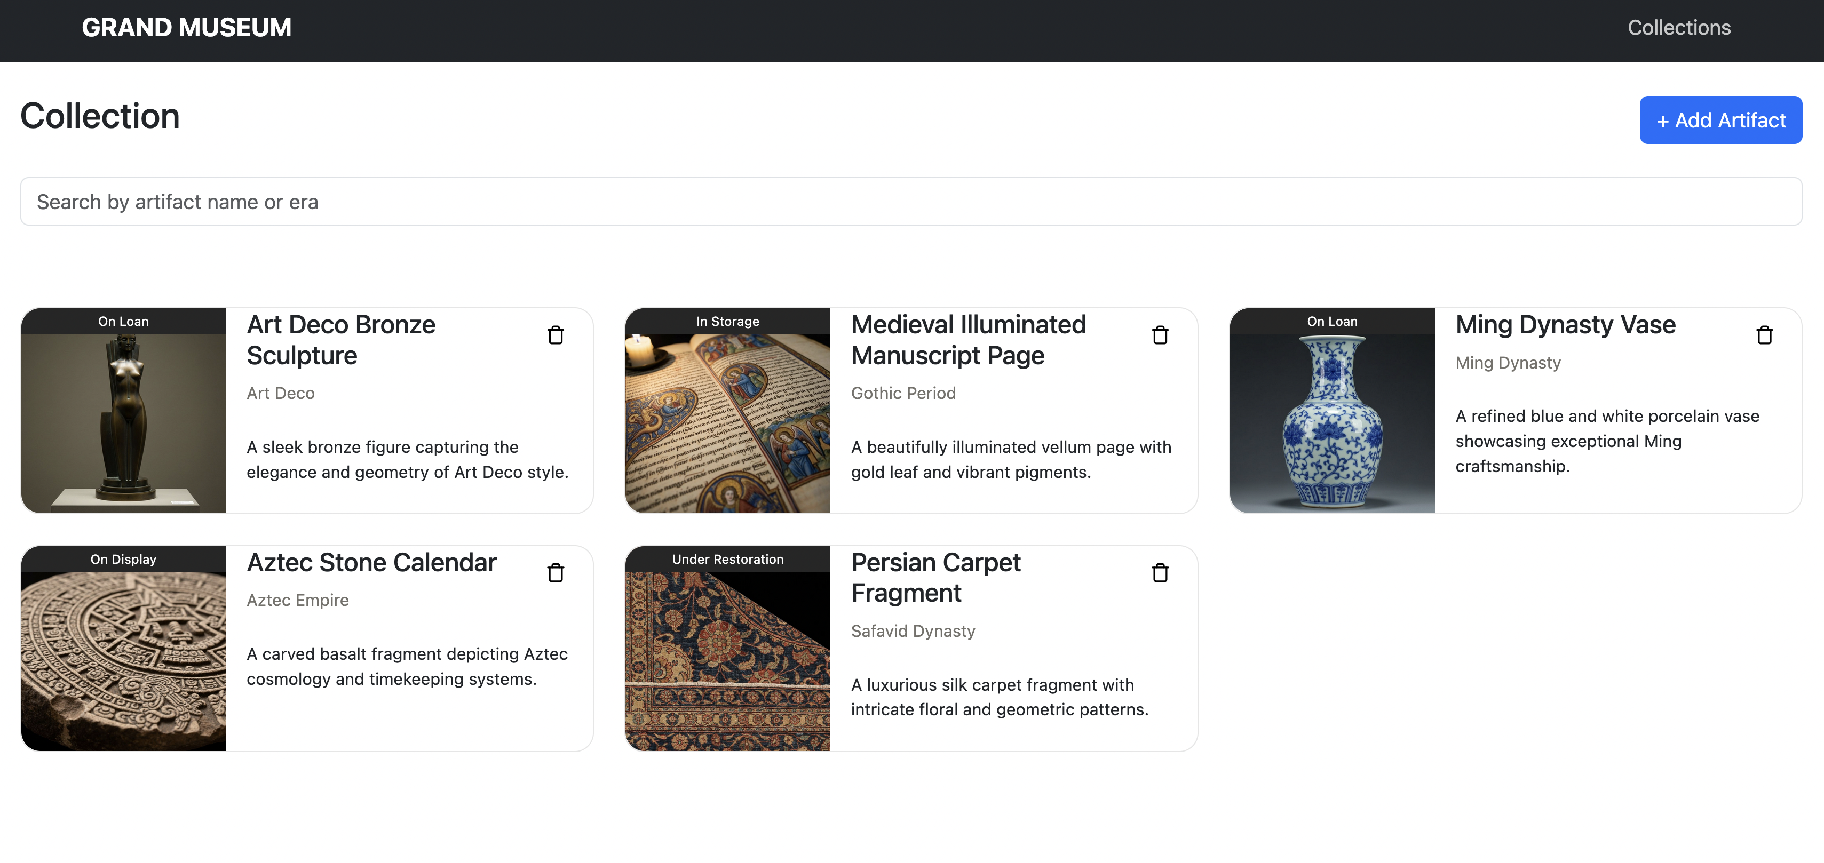Delete the Art Deco Bronze Sculpture artifact
The height and width of the screenshot is (863, 1824).
(x=556, y=335)
